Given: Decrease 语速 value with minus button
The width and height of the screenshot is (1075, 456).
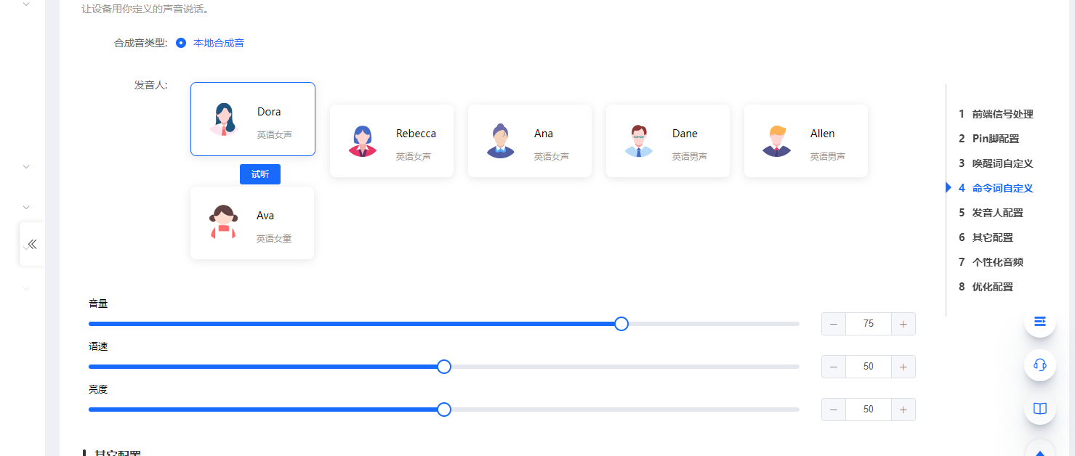Looking at the screenshot, I should pyautogui.click(x=834, y=367).
